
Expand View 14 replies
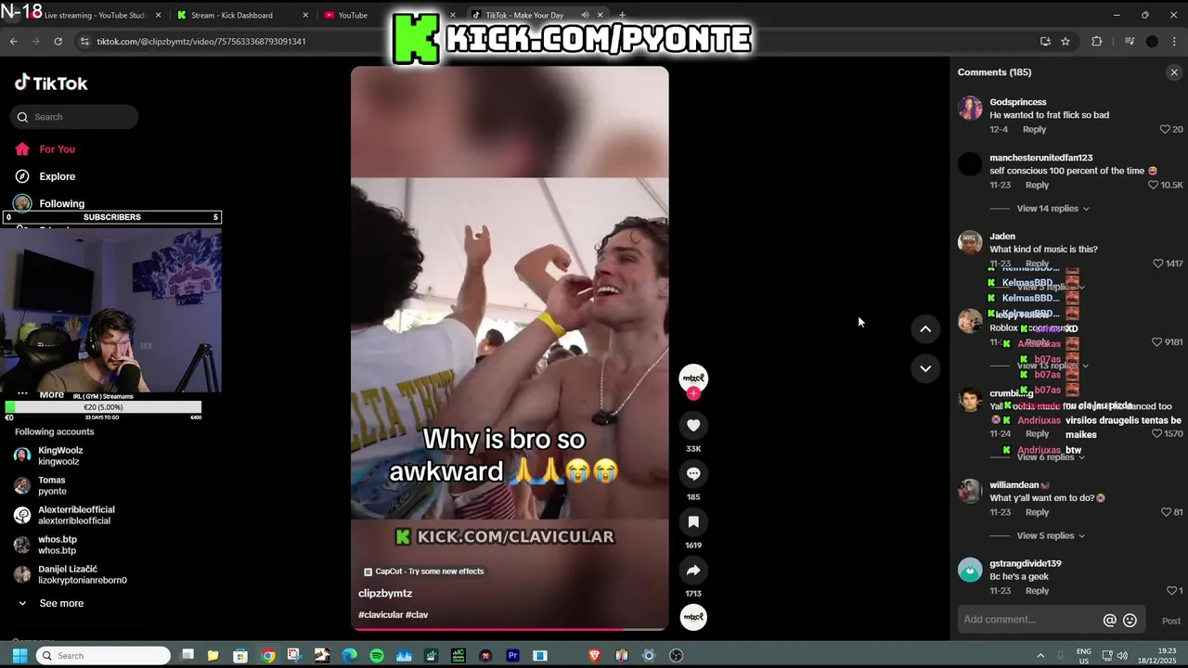point(1052,209)
